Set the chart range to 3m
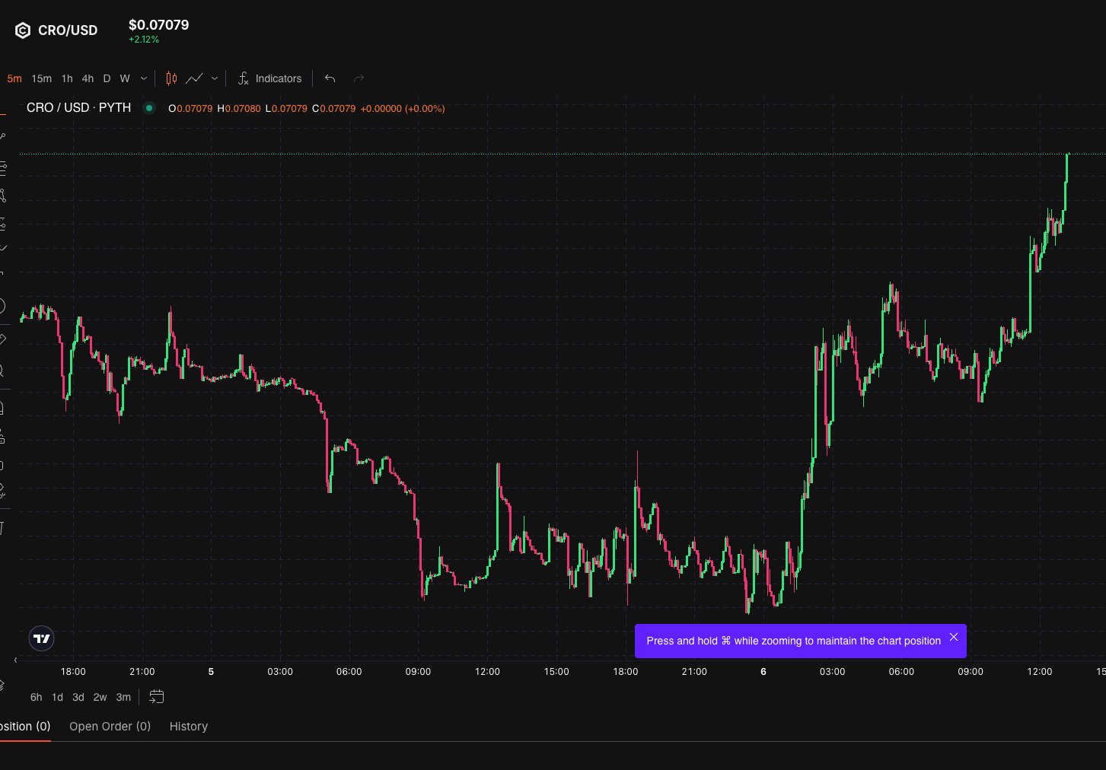Viewport: 1106px width, 770px height. click(x=123, y=697)
